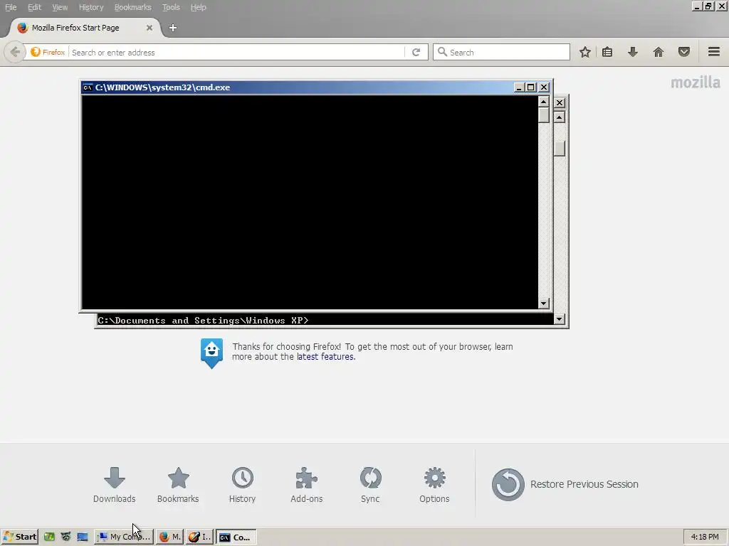729x546 pixels.
Task: Select the Mozilla Firefox Start Page tab
Action: 84,28
